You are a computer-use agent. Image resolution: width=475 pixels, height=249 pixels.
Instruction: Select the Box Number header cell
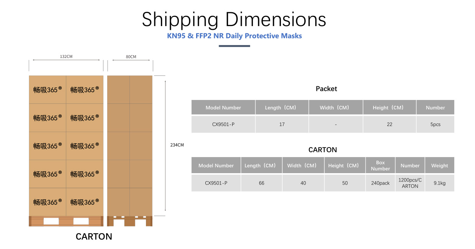tap(380, 165)
